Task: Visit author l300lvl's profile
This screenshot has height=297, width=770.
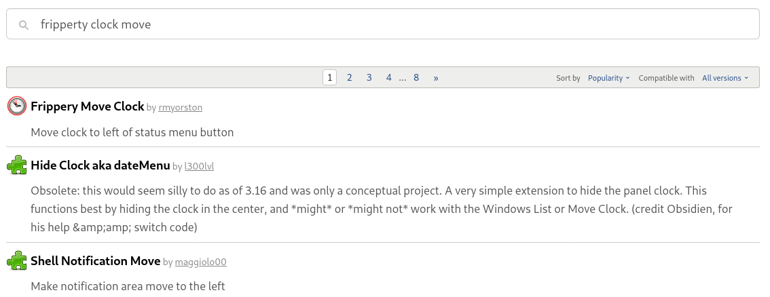Action: (x=199, y=167)
